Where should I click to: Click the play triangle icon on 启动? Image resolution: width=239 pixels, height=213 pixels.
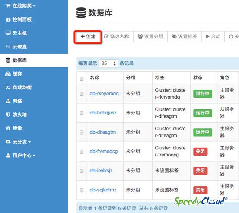pos(207,36)
